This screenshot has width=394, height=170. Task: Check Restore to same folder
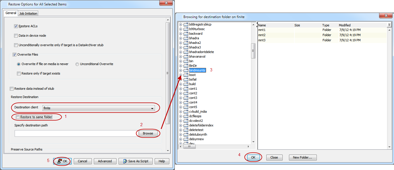point(18,117)
